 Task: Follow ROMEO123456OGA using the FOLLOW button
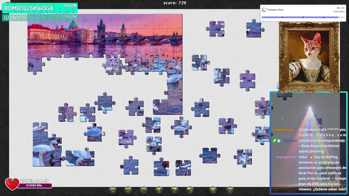coord(70,6)
